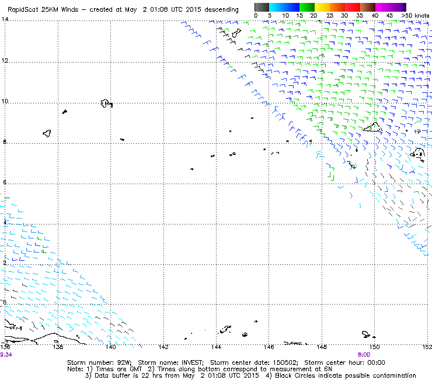Click the 'RapidScat 25KM Winds' title text
The width and height of the screenshot is (432, 380).
(x=44, y=10)
